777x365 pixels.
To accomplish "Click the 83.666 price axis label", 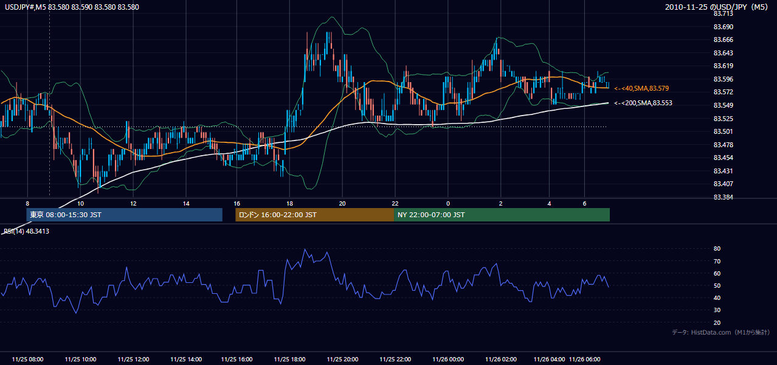I will [723, 40].
